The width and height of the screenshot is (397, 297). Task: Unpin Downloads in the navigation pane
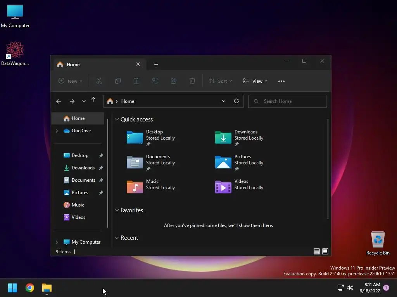[101, 168]
